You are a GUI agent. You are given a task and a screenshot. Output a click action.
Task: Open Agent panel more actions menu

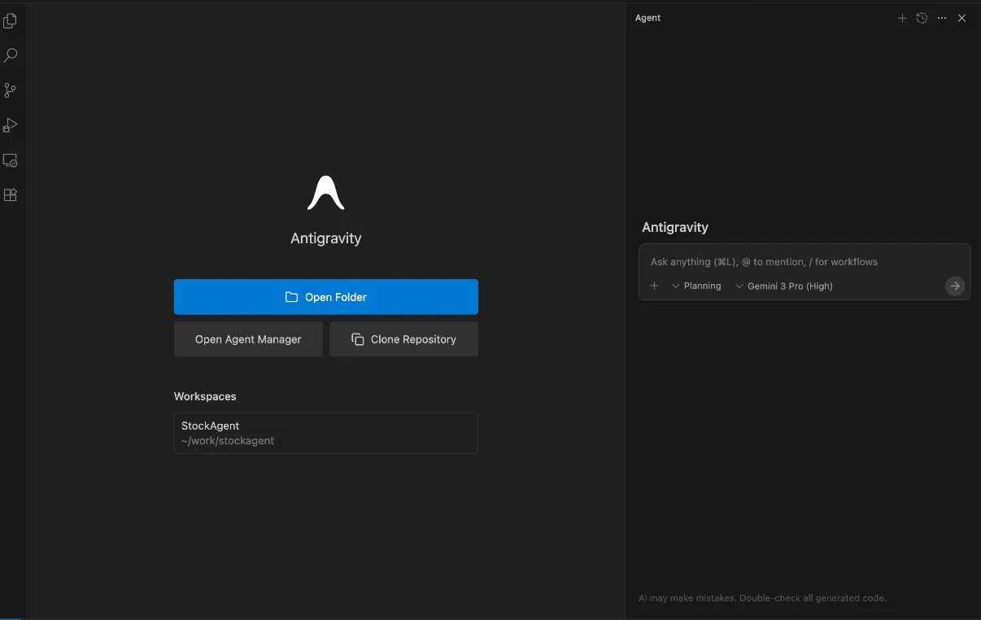coord(942,18)
